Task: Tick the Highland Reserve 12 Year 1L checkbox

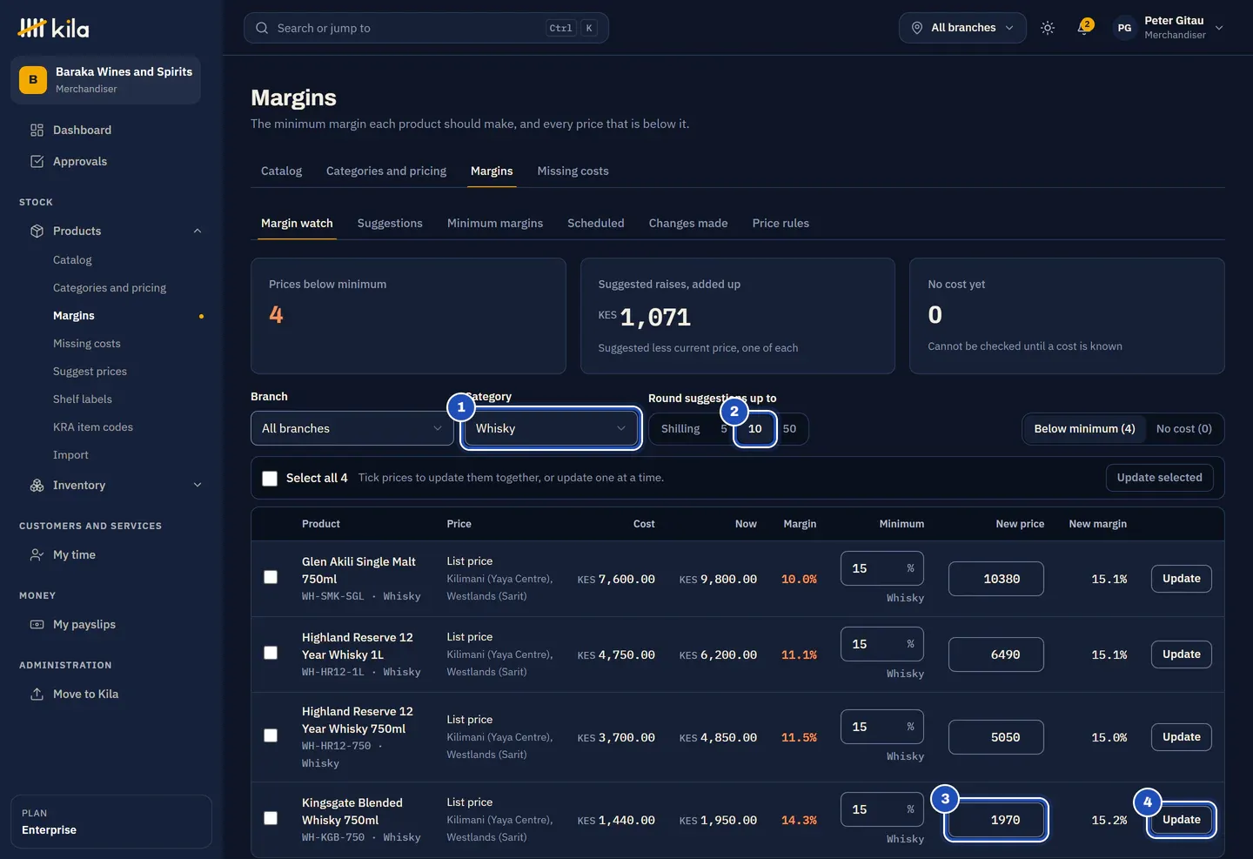Action: tap(271, 653)
